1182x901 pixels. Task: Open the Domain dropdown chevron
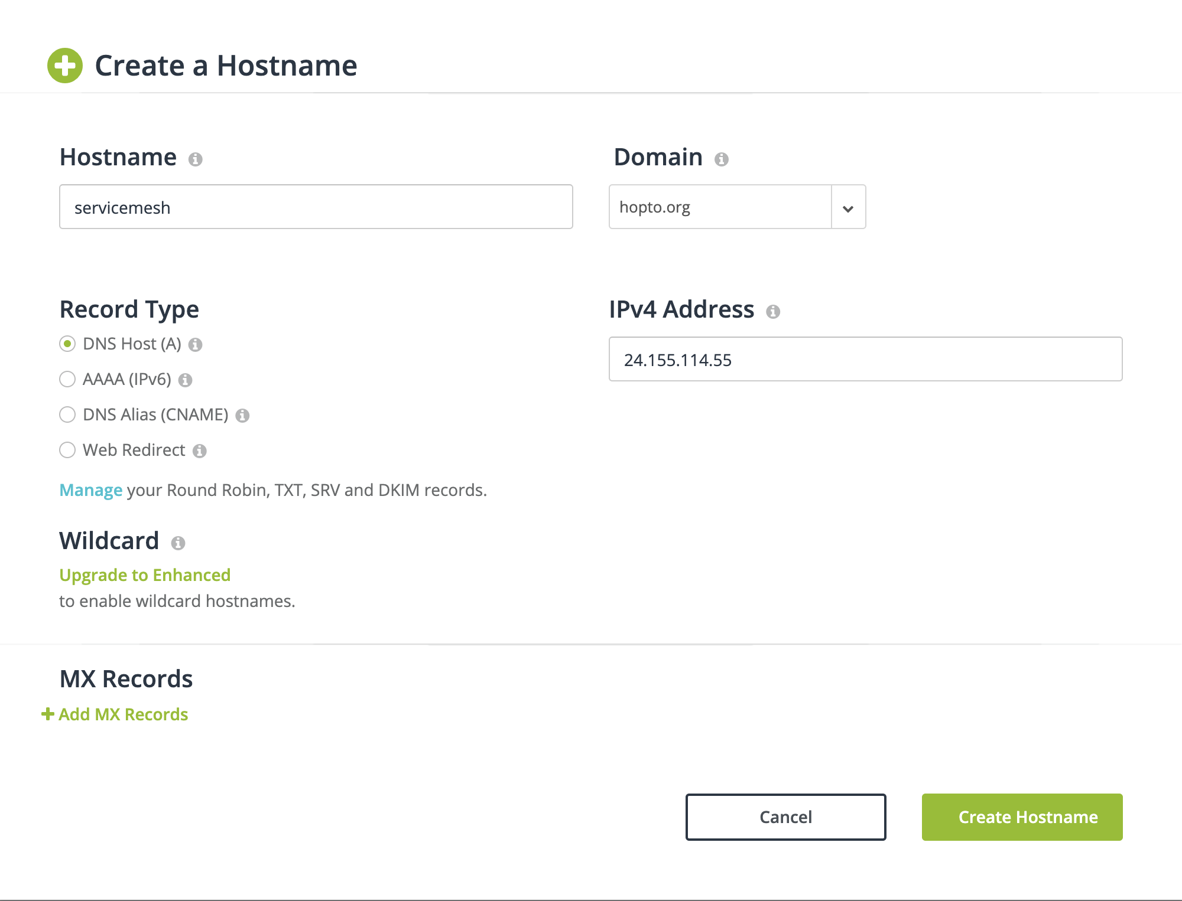(x=848, y=208)
